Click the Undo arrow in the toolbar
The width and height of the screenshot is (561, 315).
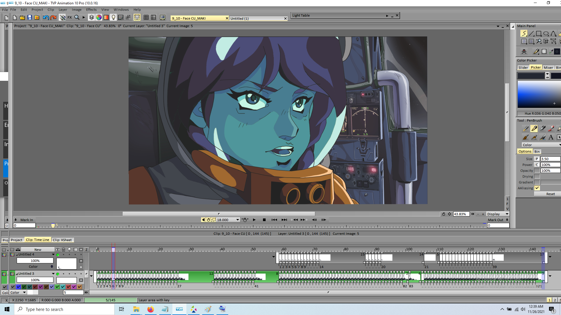pos(46,17)
